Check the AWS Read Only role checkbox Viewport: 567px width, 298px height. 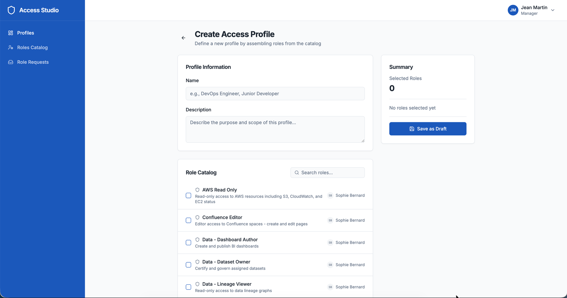tap(189, 196)
